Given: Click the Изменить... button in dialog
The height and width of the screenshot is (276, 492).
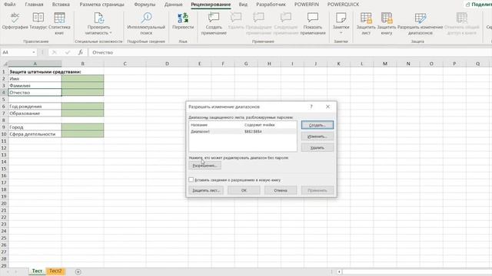Looking at the screenshot, I should coord(317,136).
